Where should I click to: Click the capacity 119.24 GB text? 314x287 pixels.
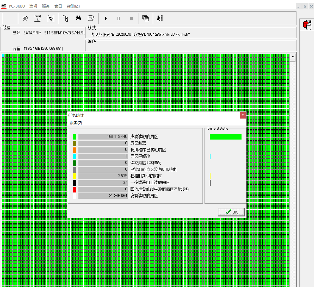pyautogui.click(x=43, y=49)
